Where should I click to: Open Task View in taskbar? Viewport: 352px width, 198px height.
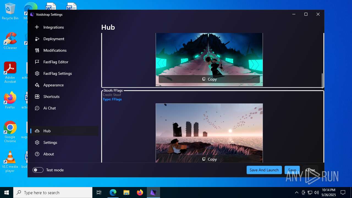coord(99,193)
